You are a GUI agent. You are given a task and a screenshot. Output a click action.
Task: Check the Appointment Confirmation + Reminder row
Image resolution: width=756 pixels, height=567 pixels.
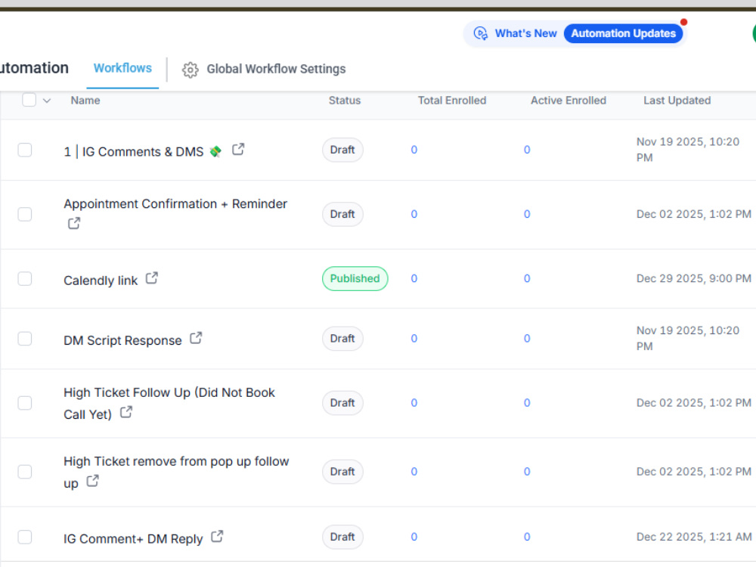25,214
